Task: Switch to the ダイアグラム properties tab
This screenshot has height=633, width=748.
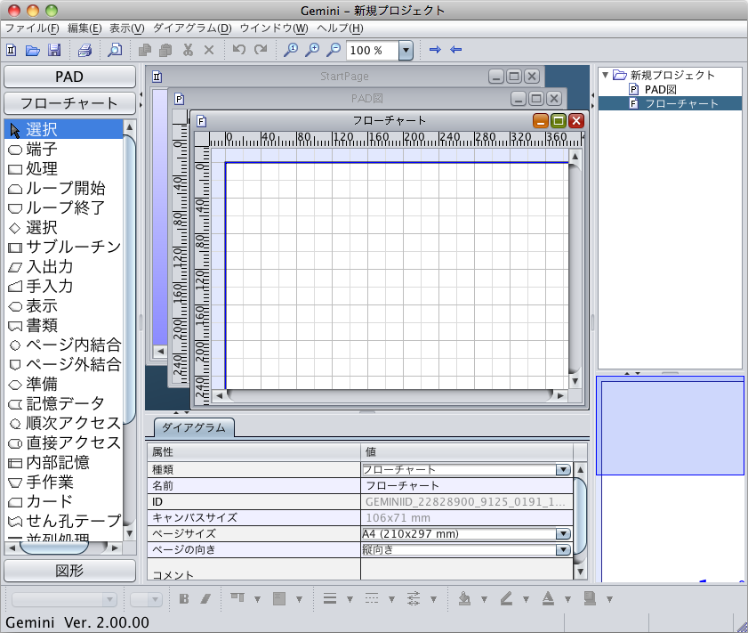Action: (194, 427)
